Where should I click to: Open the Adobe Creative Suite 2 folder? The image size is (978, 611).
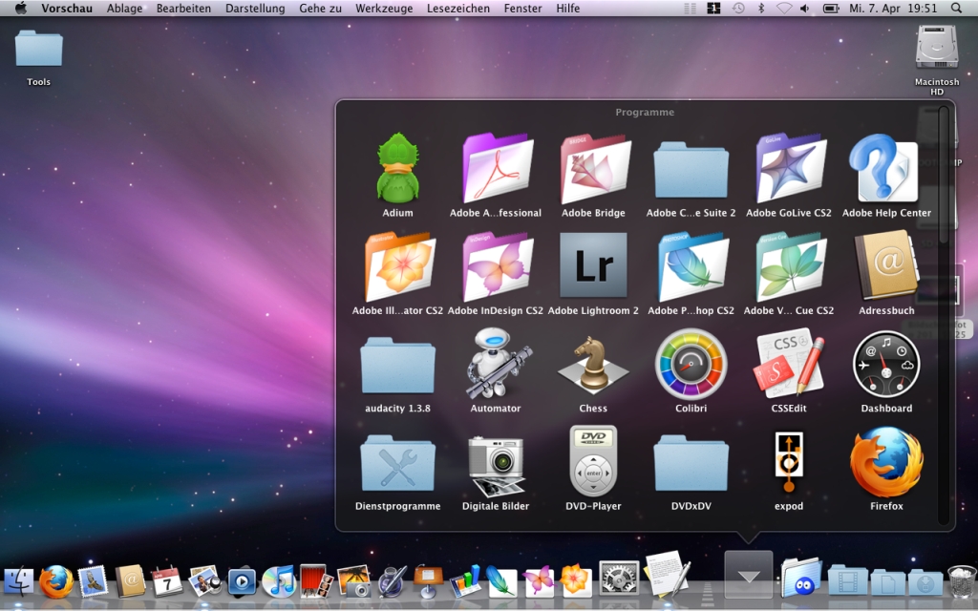[691, 170]
